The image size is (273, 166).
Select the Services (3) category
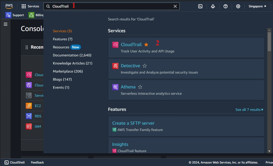coord(62,31)
